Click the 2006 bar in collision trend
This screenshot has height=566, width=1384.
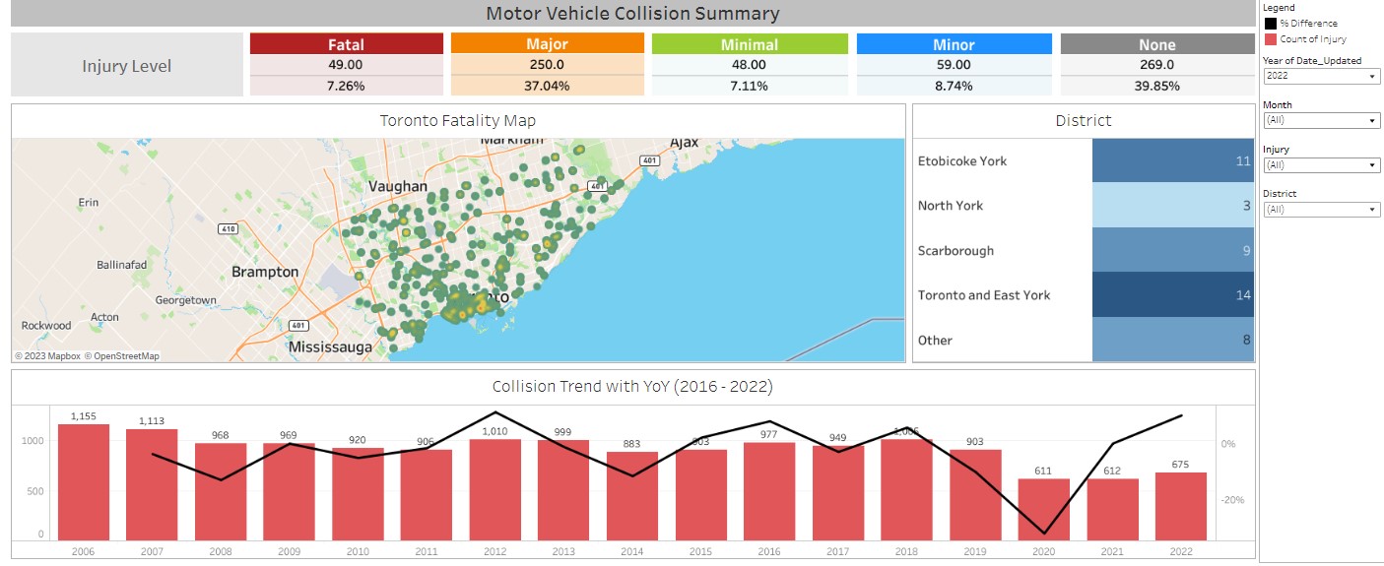click(84, 482)
